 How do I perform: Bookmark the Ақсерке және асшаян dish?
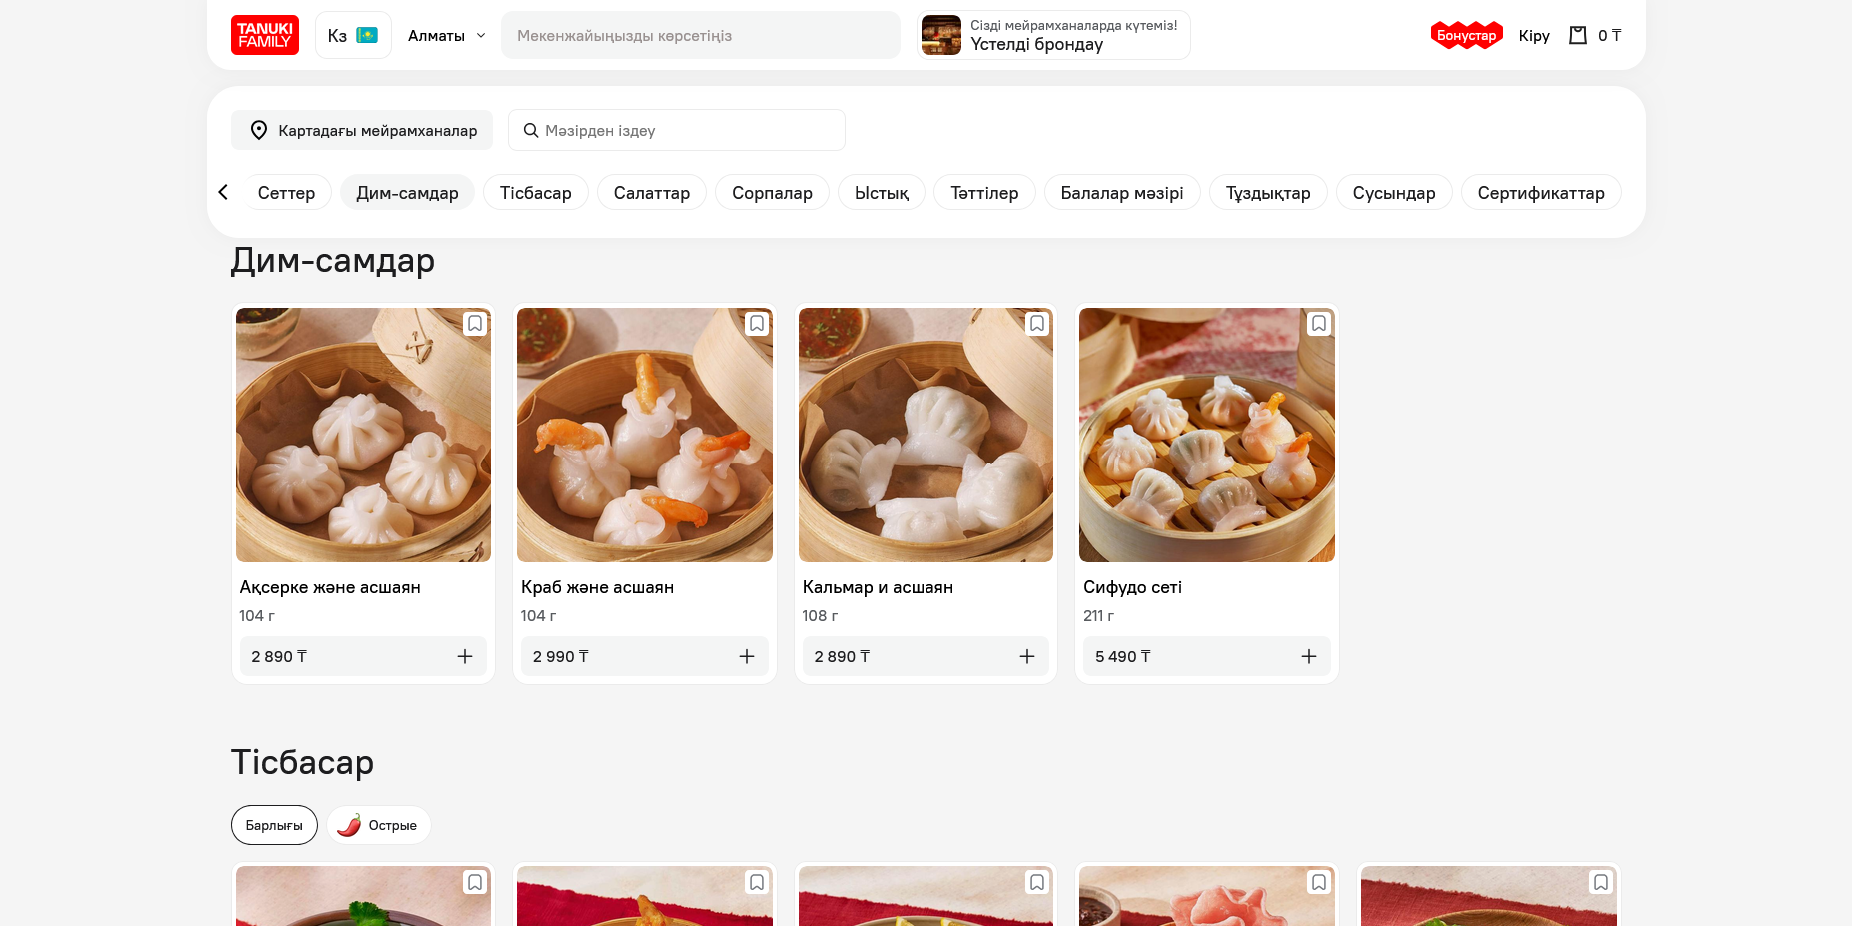[475, 323]
